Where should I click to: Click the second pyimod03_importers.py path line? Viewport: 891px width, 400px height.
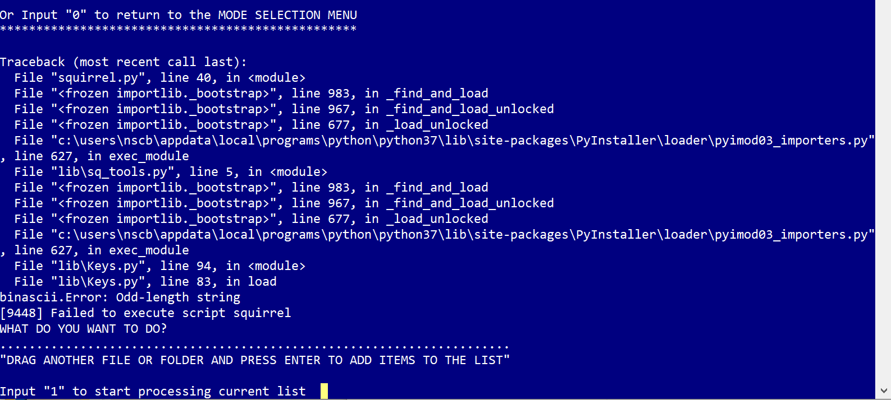click(444, 234)
